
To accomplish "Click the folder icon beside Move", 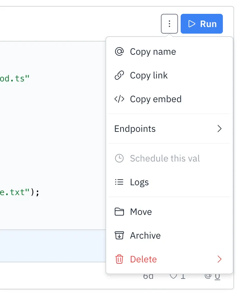I will coord(119,212).
